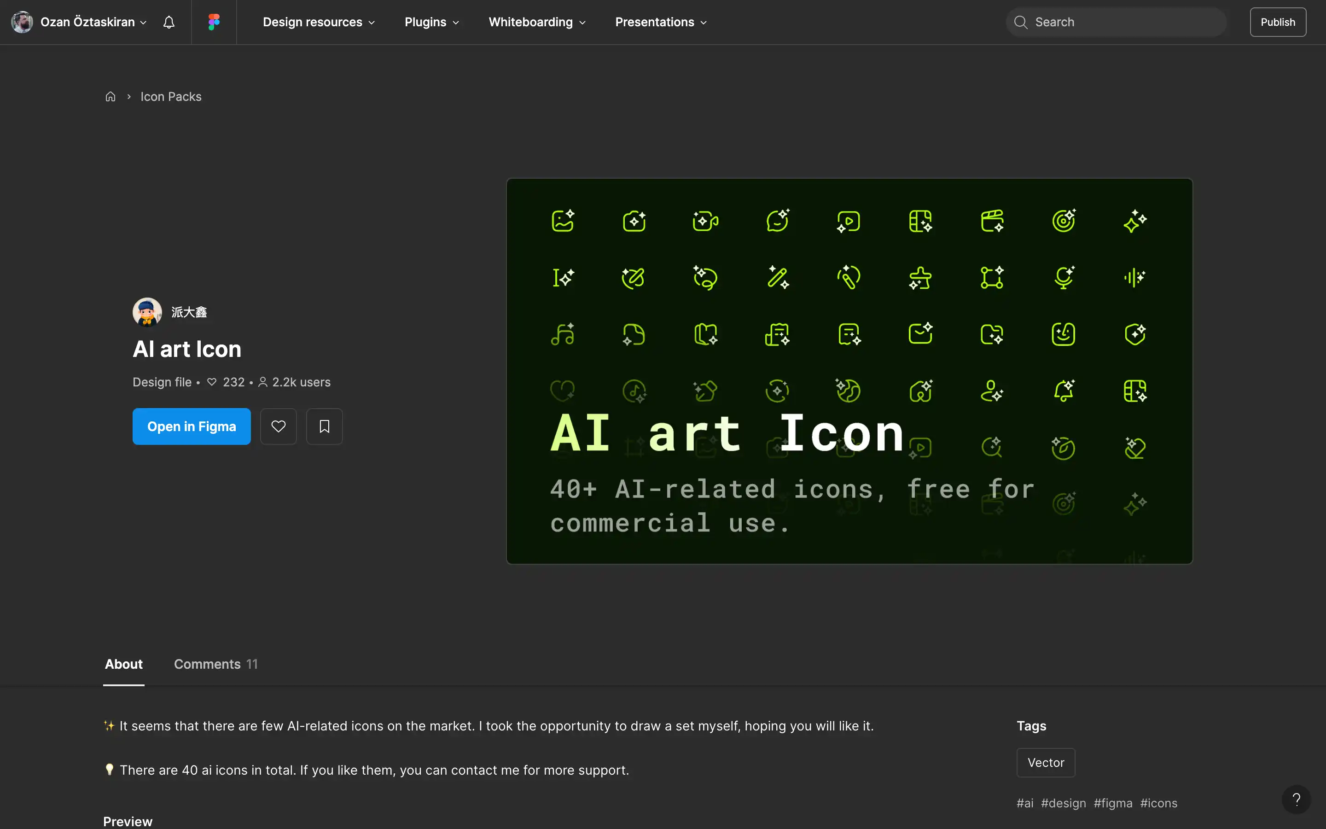The image size is (1326, 829).
Task: Click the Vector tag
Action: click(1046, 763)
